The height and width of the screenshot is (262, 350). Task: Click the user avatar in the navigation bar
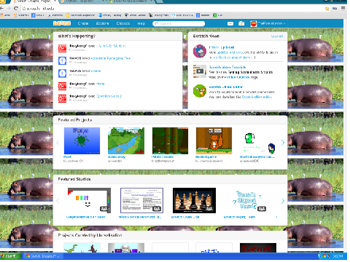(254, 23)
